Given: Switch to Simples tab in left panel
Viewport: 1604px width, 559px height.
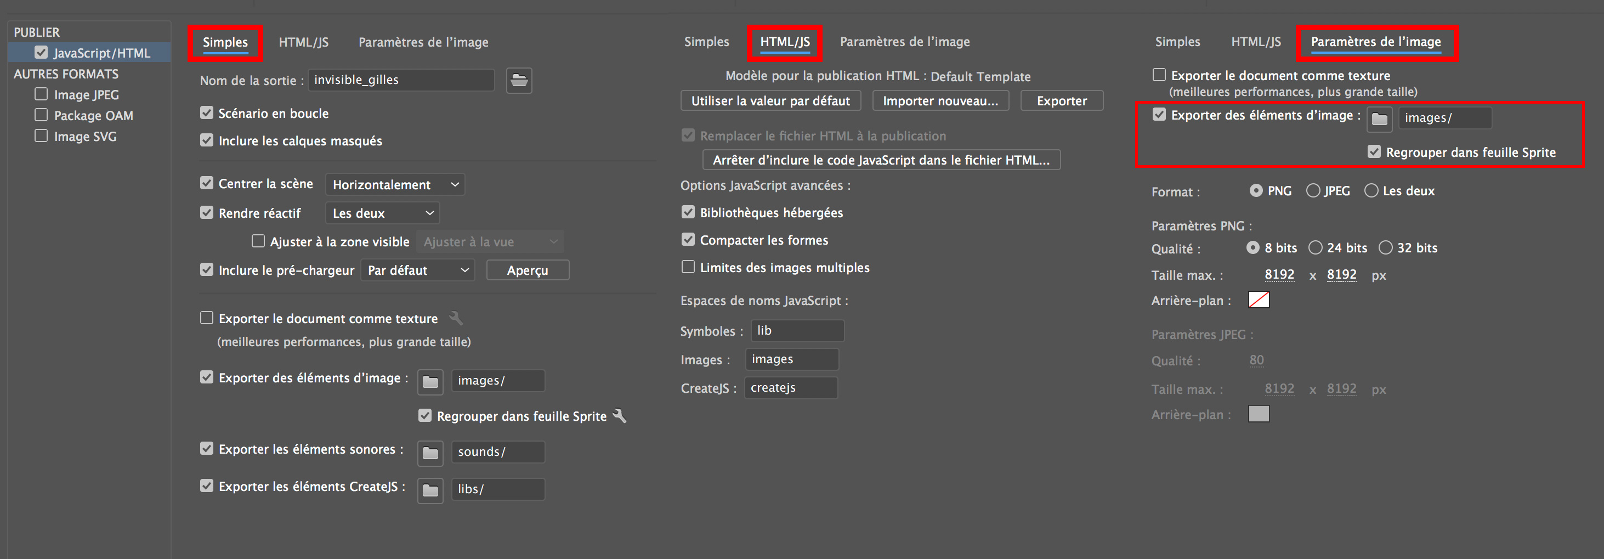Looking at the screenshot, I should [x=225, y=42].
